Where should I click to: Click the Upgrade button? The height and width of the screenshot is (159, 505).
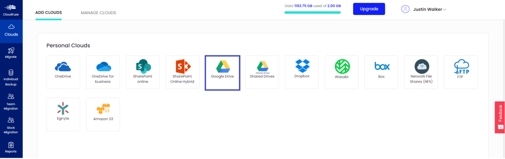click(x=369, y=9)
